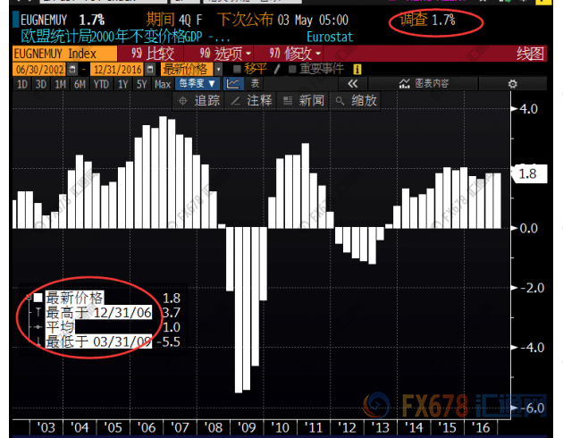Click the 线图 line chart label

coord(530,54)
